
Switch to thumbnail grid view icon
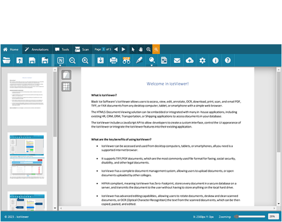click(66, 87)
